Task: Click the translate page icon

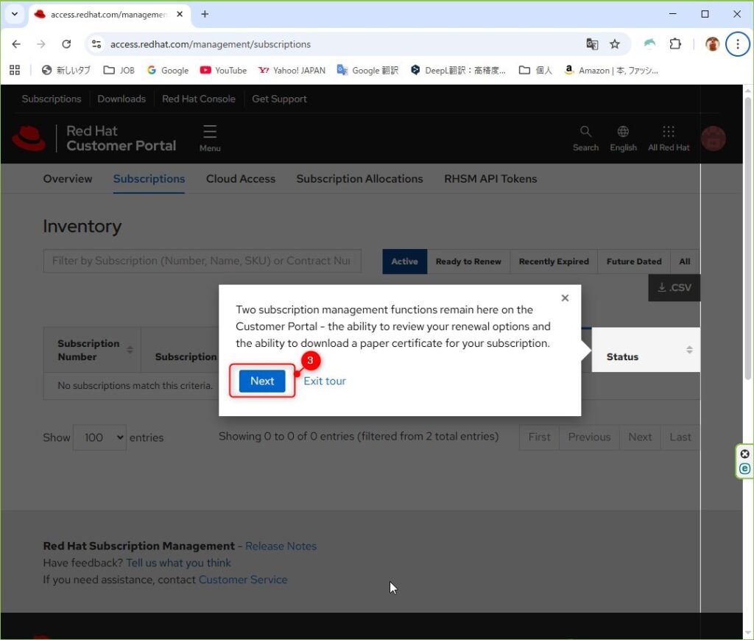Action: (592, 44)
